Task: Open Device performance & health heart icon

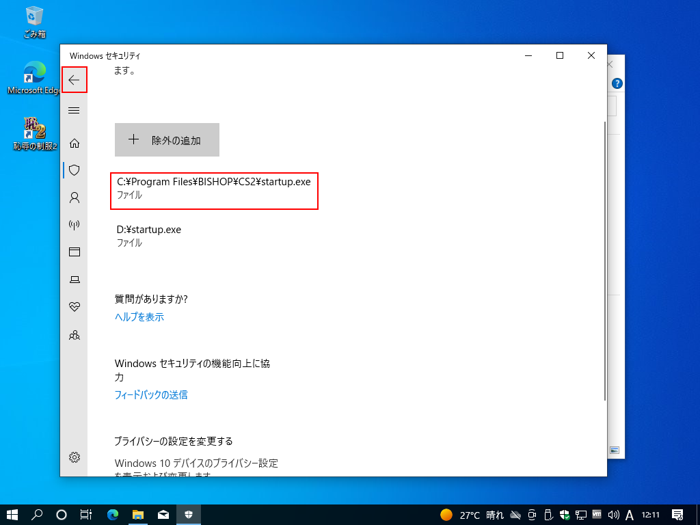Action: 74,307
